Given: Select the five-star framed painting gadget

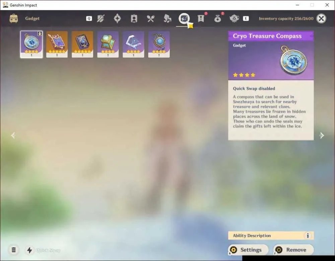Looking at the screenshot, I should (57, 45).
